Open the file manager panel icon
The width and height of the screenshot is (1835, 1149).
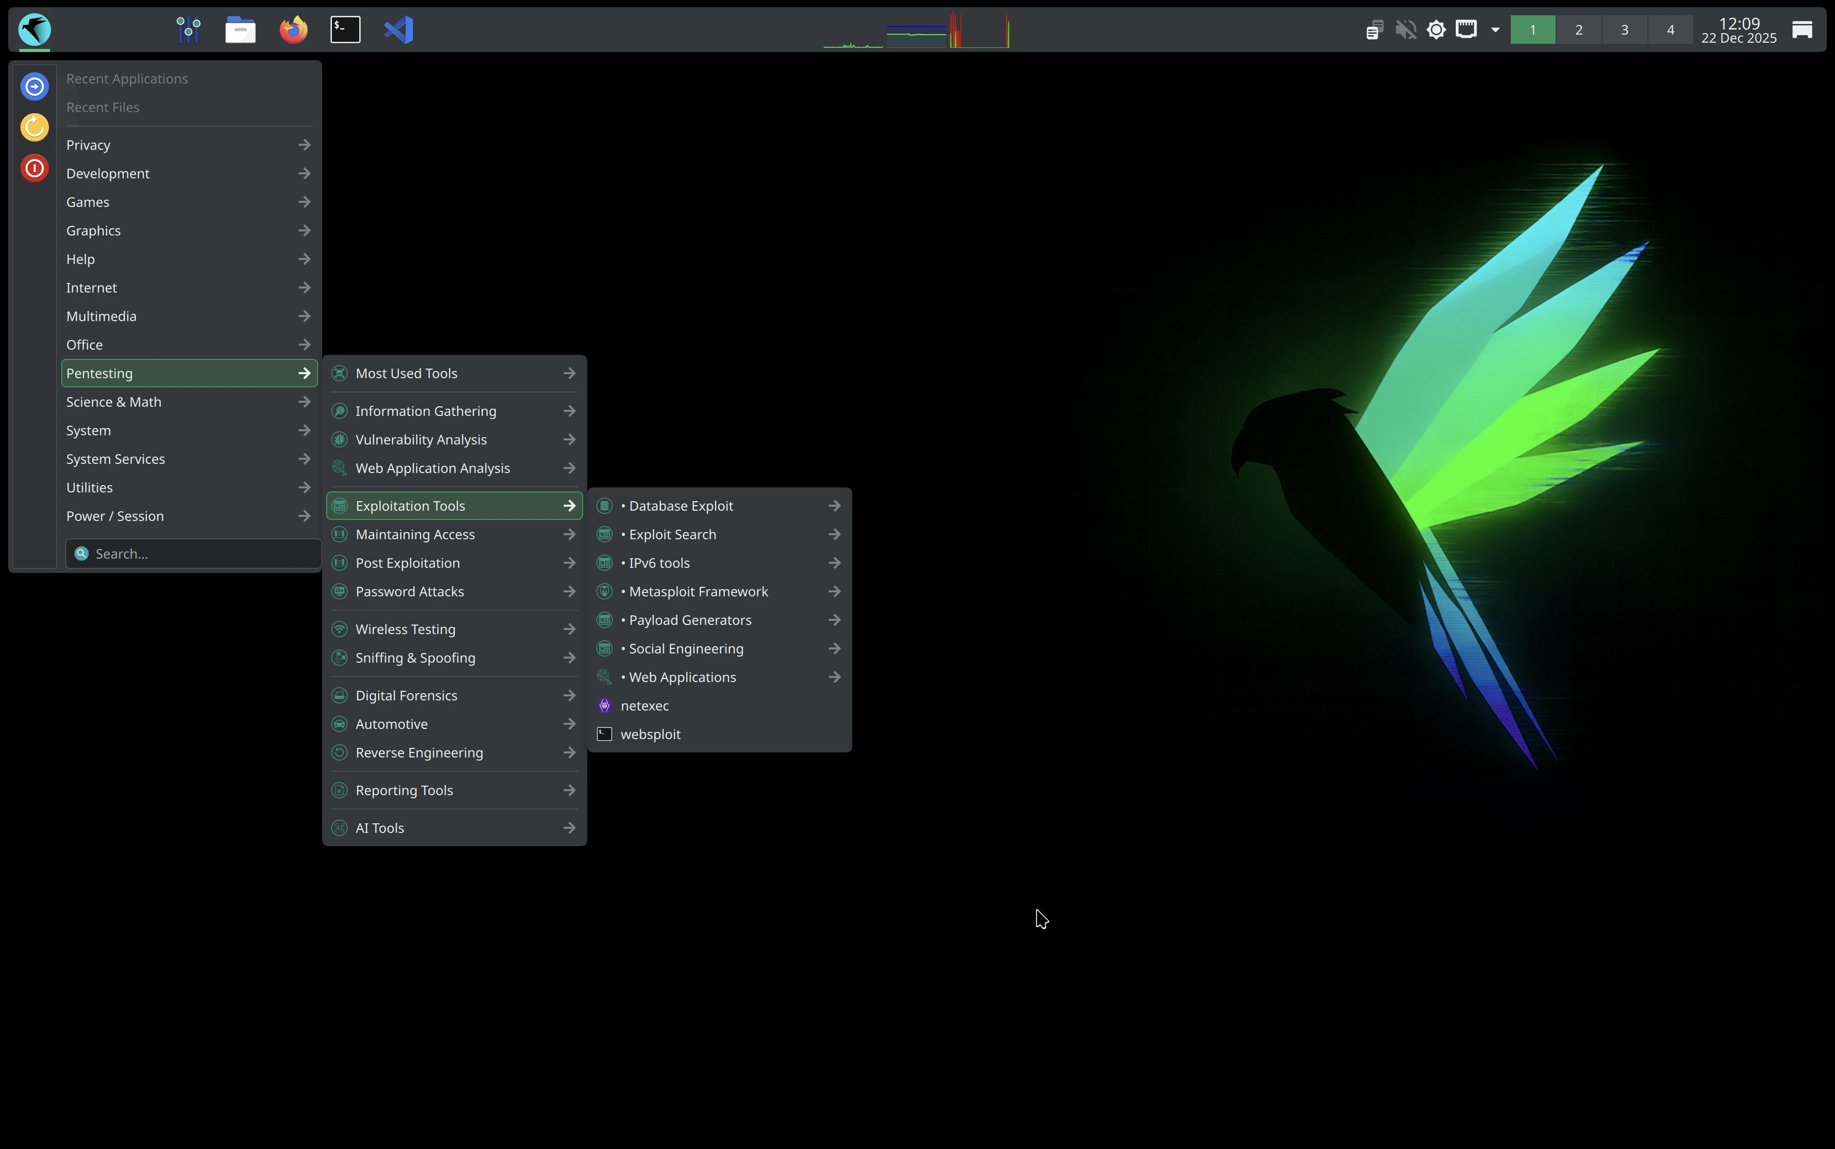coord(240,30)
